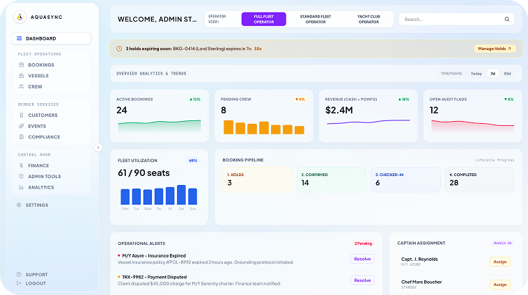The height and width of the screenshot is (295, 528).
Task: Click the Logout arrow icon
Action: pos(19,283)
